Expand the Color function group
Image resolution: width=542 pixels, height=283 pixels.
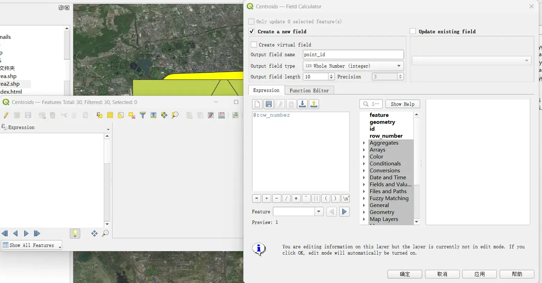click(364, 157)
